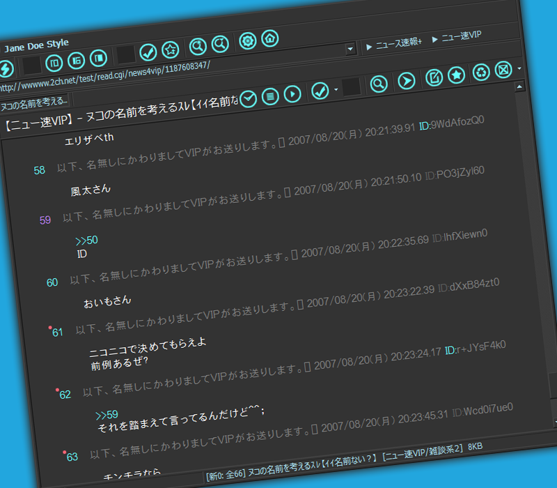Click the status bar text [新0: 全66]
The height and width of the screenshot is (488, 557).
[226, 475]
